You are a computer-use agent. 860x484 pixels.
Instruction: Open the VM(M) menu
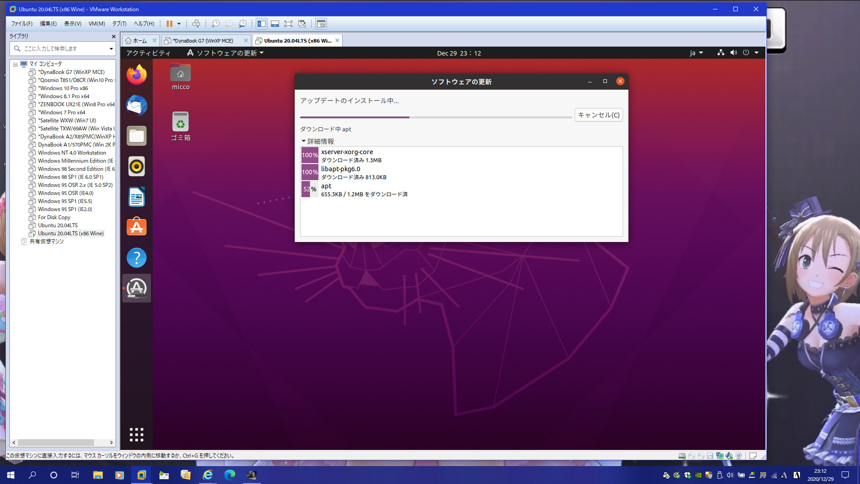pyautogui.click(x=97, y=24)
